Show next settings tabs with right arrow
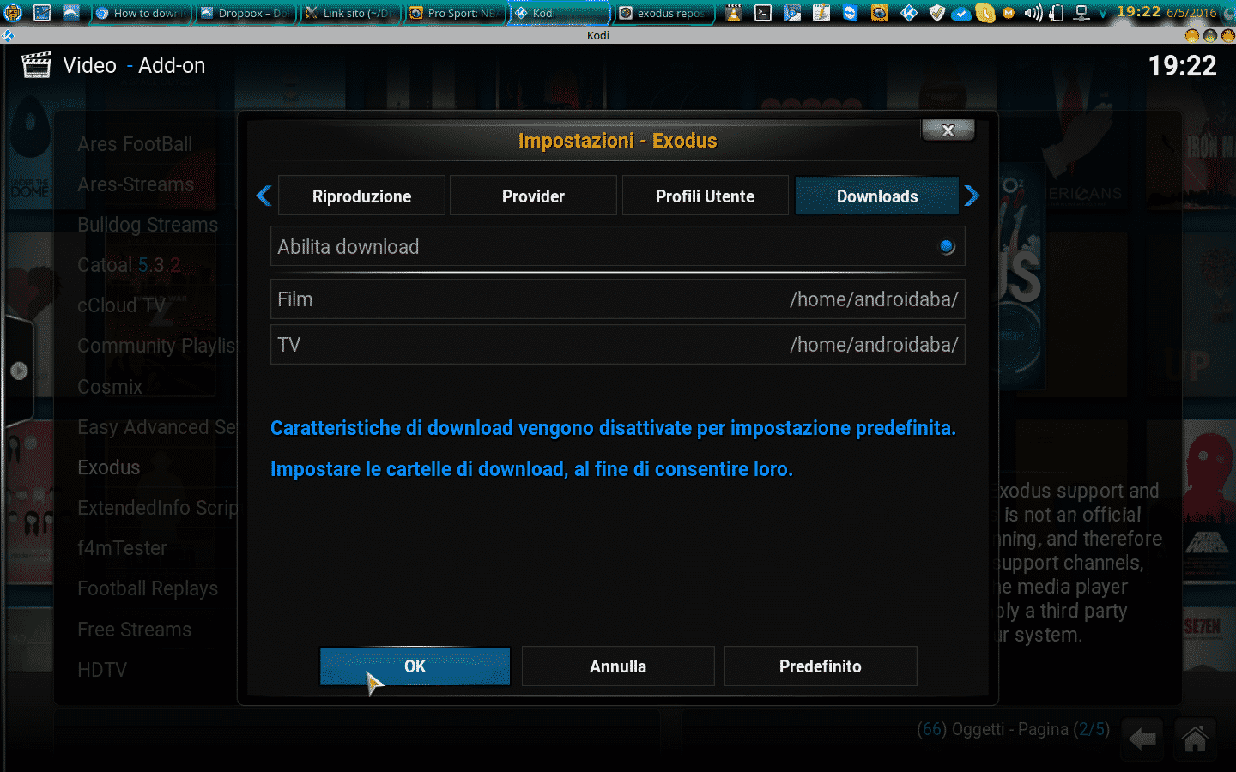The height and width of the screenshot is (772, 1236). pos(972,196)
